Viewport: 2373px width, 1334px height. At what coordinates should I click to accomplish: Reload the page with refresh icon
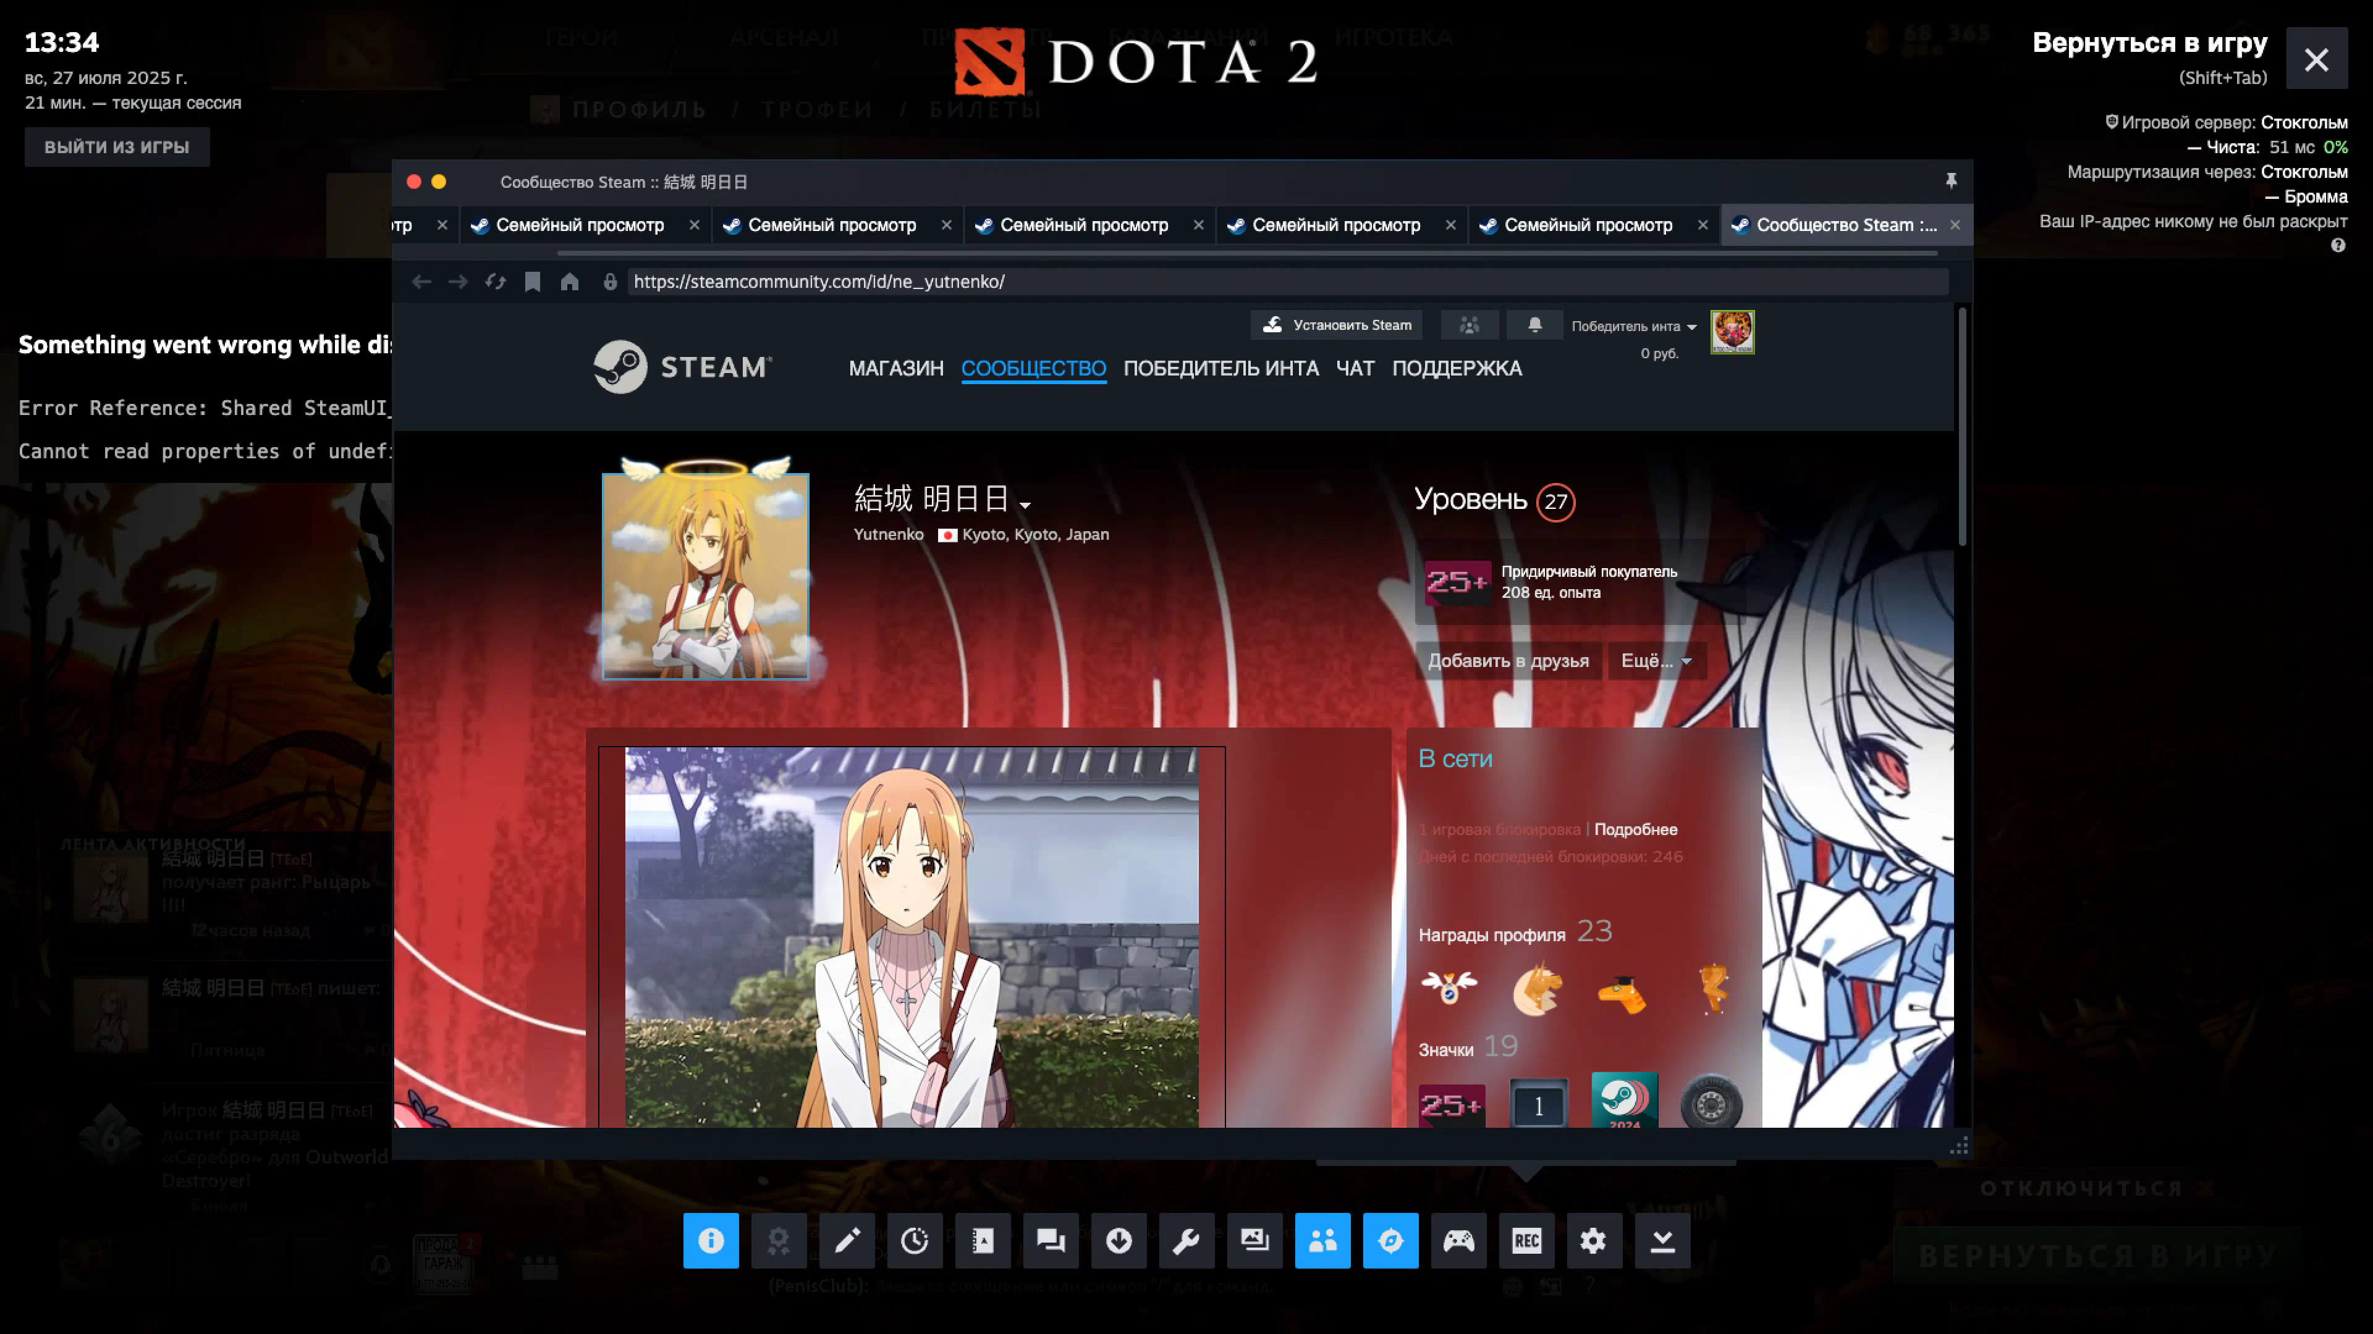[496, 282]
